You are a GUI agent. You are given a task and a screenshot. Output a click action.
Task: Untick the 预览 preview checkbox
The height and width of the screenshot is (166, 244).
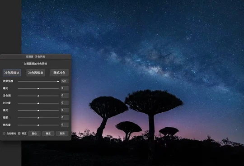tap(19, 134)
